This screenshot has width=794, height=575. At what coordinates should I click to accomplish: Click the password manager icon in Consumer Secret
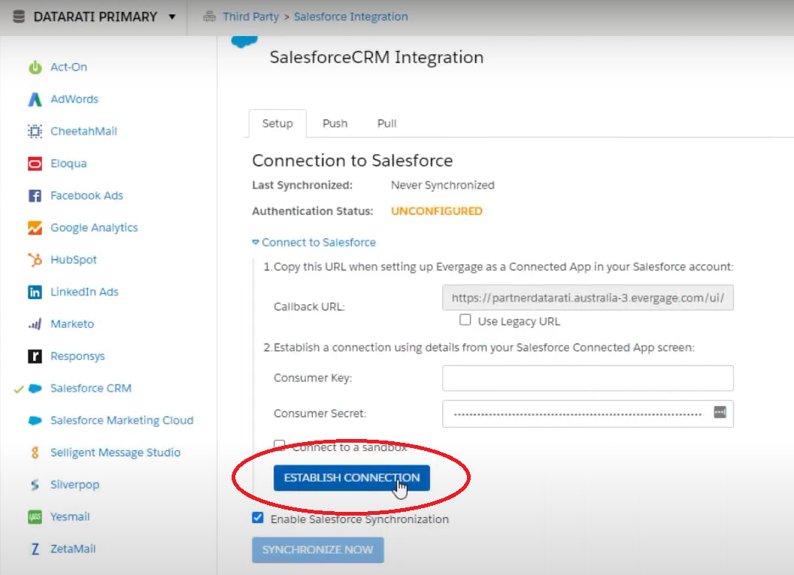(x=720, y=412)
